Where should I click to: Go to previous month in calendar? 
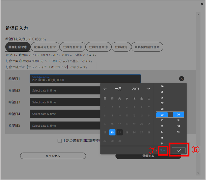click(105, 89)
